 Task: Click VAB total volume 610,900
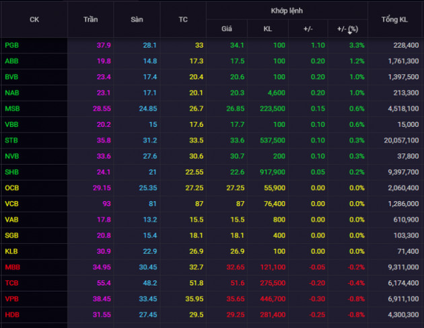(406, 220)
